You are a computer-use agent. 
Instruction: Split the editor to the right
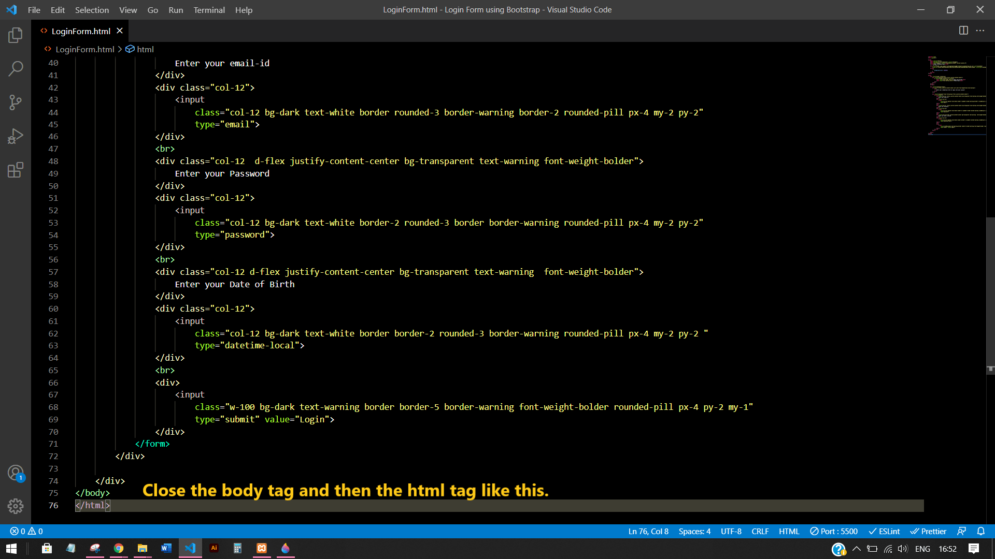click(x=963, y=31)
